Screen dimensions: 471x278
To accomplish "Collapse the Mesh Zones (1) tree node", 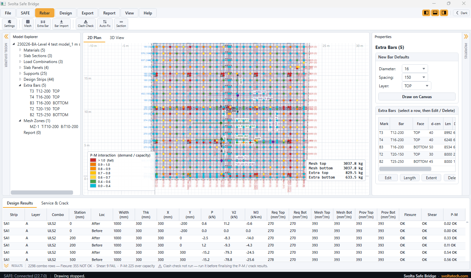I will pyautogui.click(x=20, y=121).
